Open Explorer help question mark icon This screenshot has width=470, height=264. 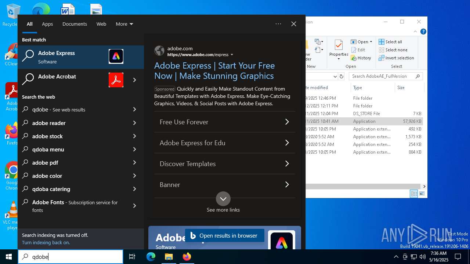pos(423,32)
